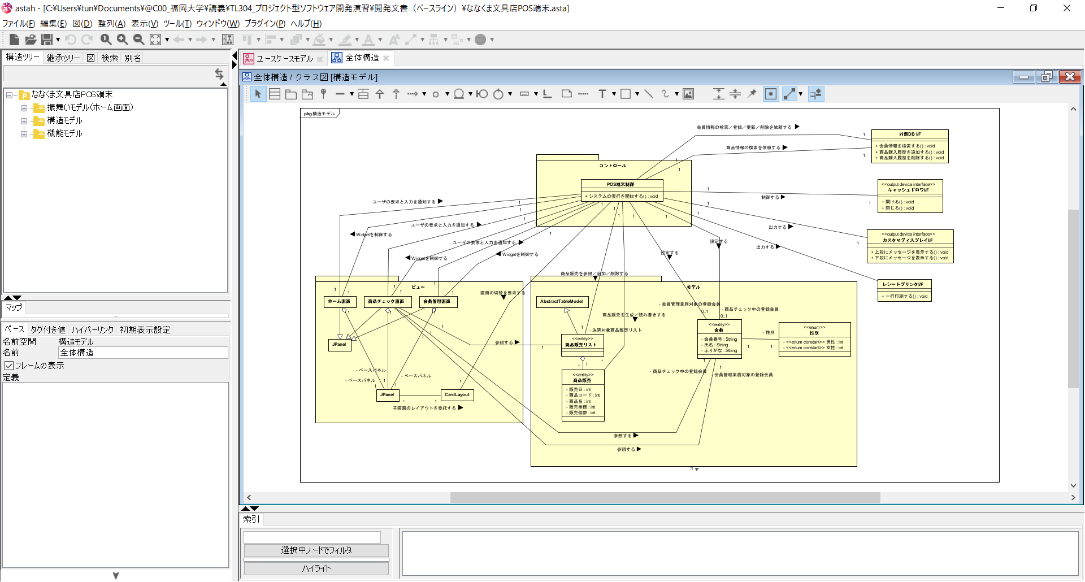This screenshot has width=1085, height=582.
Task: Open the ツール(T) menu
Action: [x=177, y=23]
